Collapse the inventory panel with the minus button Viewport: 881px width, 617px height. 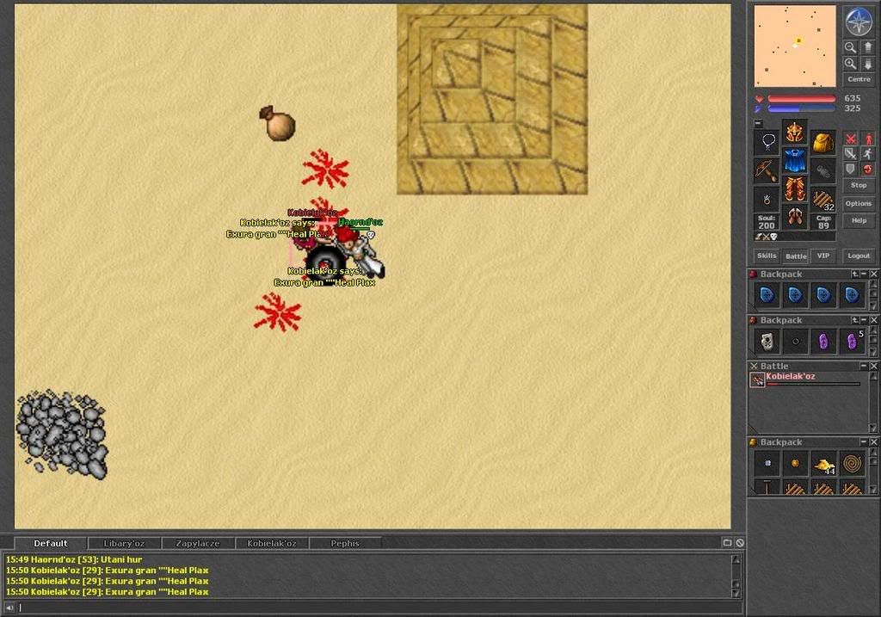coord(758,123)
